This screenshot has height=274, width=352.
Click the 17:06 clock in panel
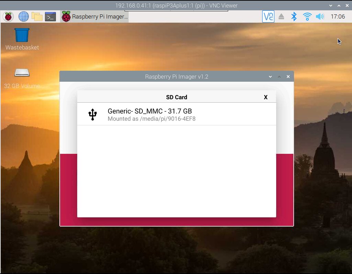pos(338,16)
